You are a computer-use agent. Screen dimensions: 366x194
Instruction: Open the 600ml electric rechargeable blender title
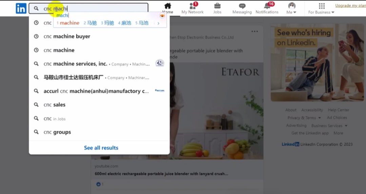[161, 174]
